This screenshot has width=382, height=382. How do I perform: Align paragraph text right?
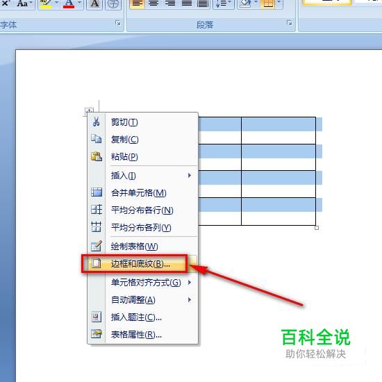(170, 3)
